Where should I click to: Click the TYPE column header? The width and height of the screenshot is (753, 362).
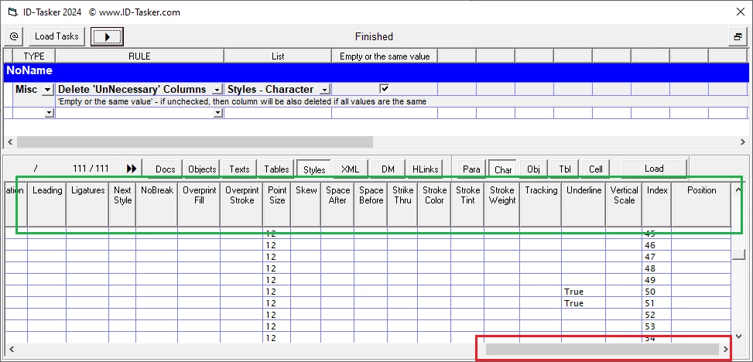coord(34,56)
